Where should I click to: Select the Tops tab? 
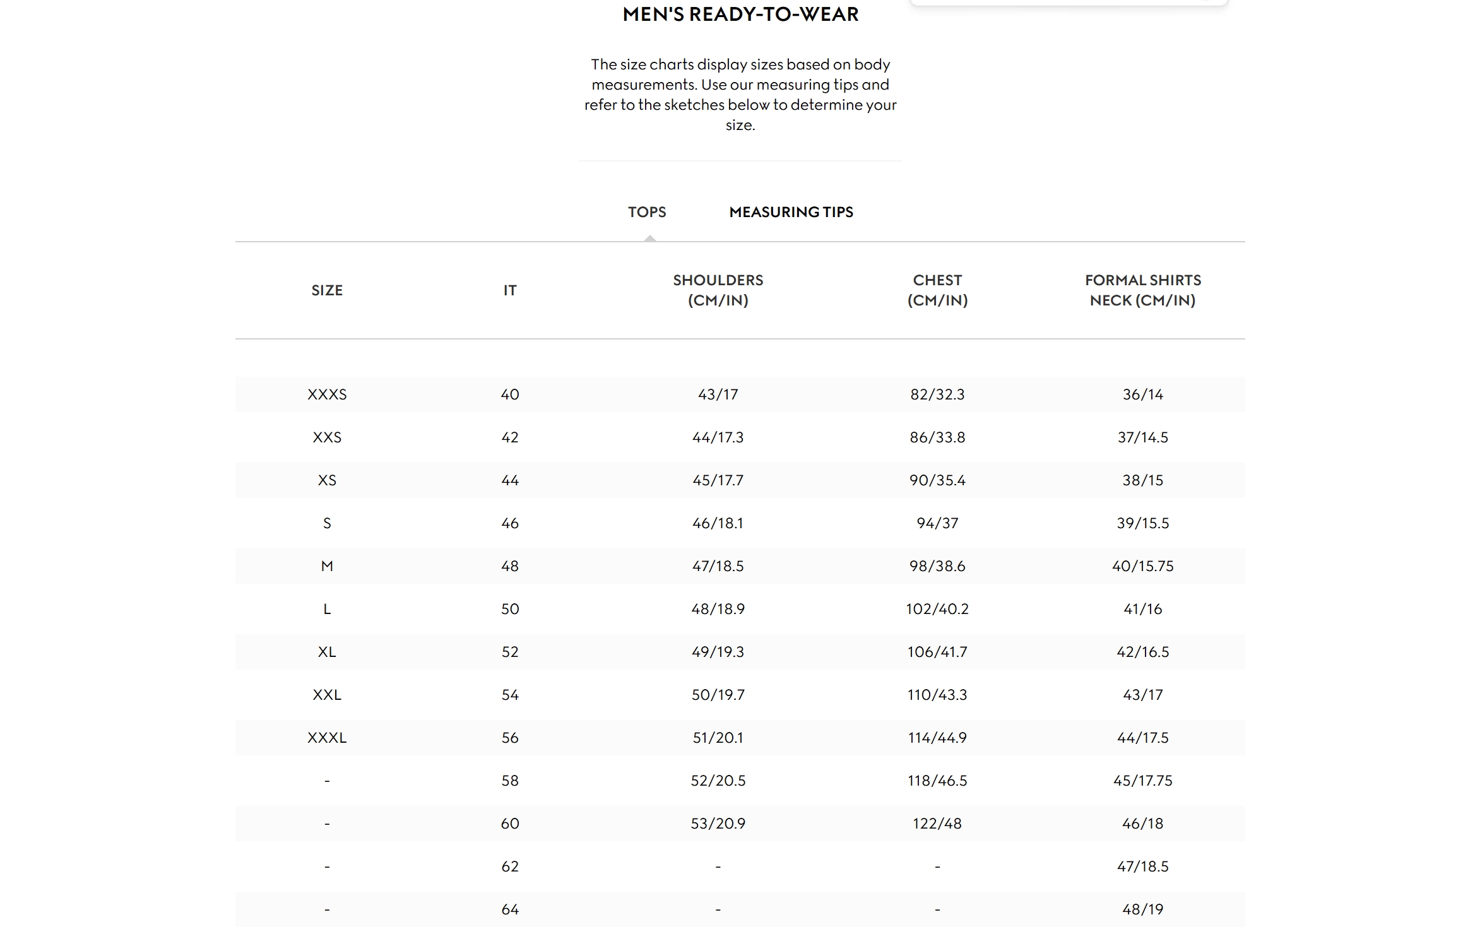click(647, 212)
